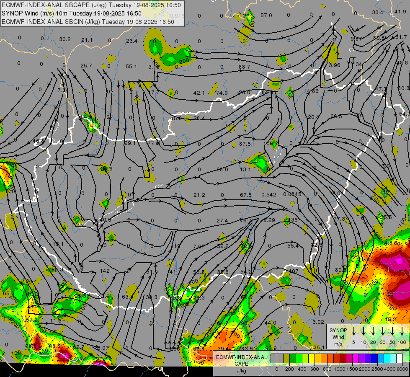Click the map value 55.4
The image size is (410, 377).
click(293, 245)
